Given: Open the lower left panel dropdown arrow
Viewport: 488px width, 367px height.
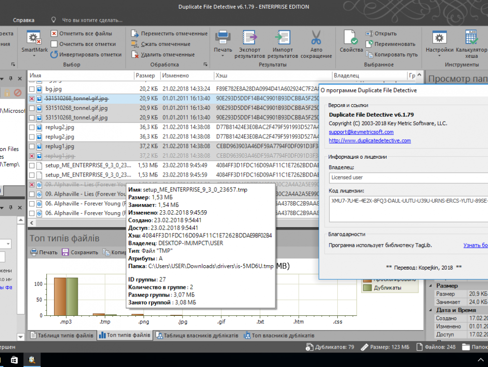Looking at the screenshot, I should click(x=2, y=207).
